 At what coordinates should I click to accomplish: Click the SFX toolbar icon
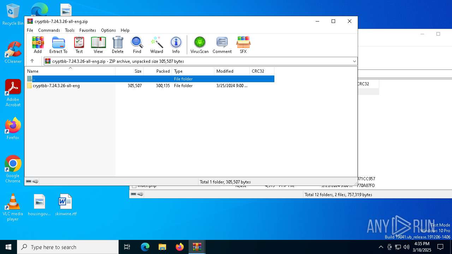point(243,45)
